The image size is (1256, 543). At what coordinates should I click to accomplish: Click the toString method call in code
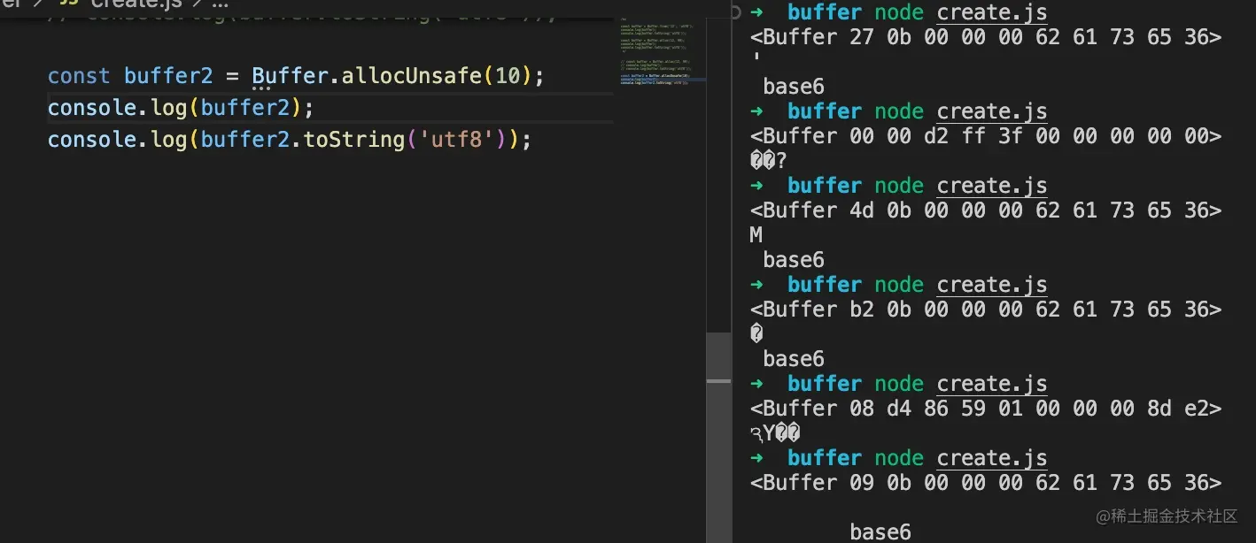pyautogui.click(x=355, y=140)
